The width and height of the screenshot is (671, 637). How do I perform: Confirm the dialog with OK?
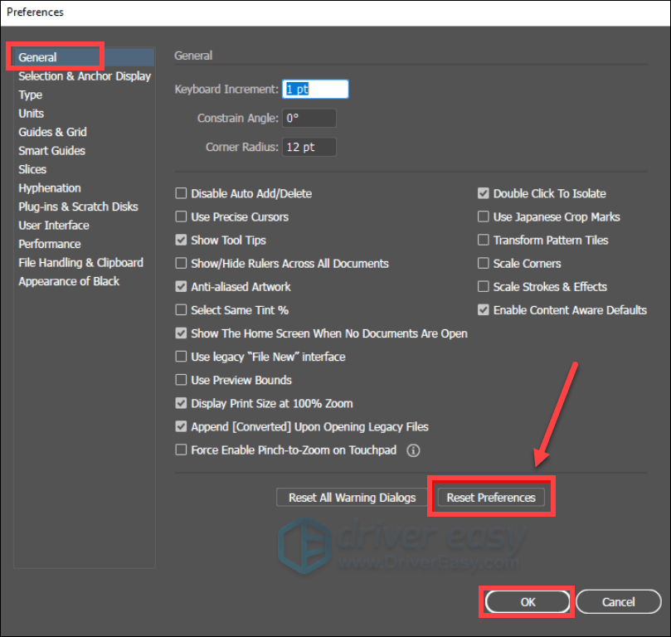[528, 602]
